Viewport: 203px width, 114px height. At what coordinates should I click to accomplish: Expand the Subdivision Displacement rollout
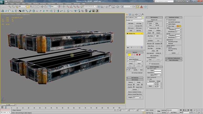pyautogui.click(x=174, y=58)
